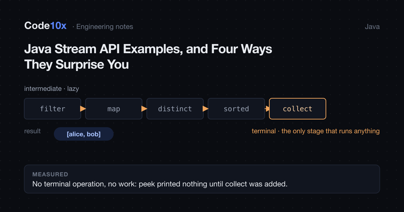Click the arrow between filter and map

(x=83, y=109)
